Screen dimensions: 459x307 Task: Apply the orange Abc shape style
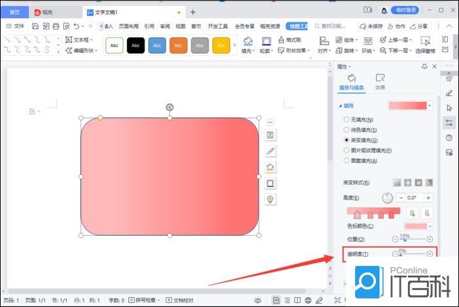[x=178, y=45]
